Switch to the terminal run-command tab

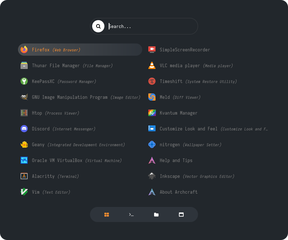131,214
